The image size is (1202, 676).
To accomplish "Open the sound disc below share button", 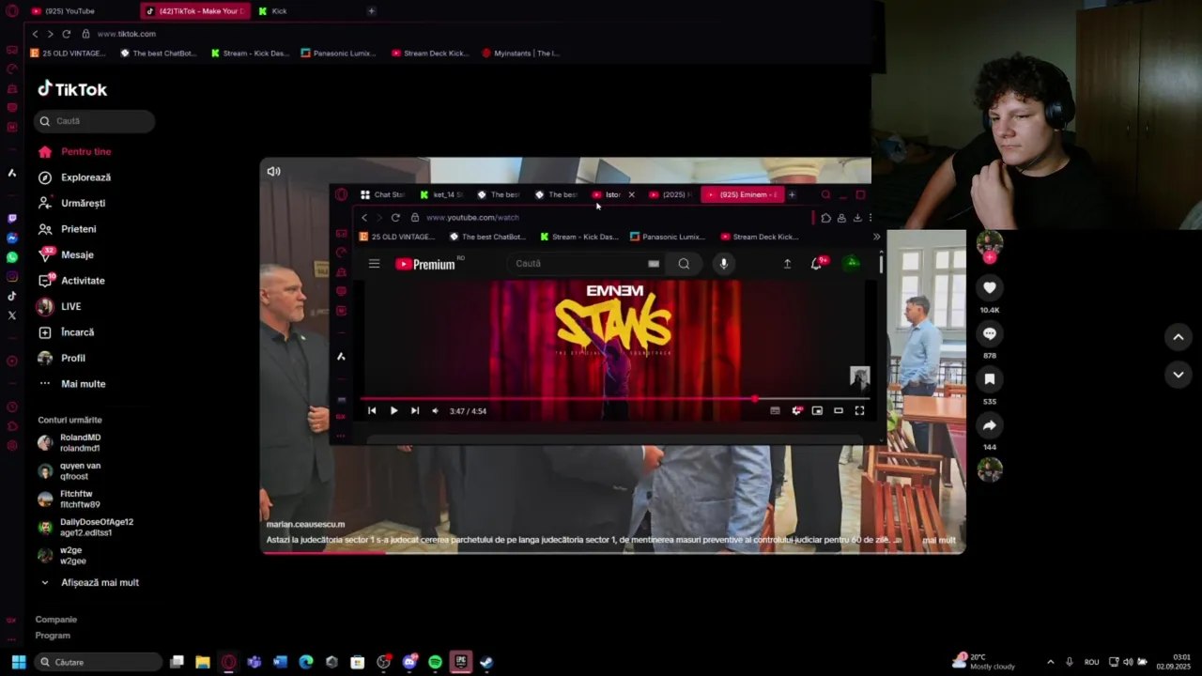I will [990, 469].
